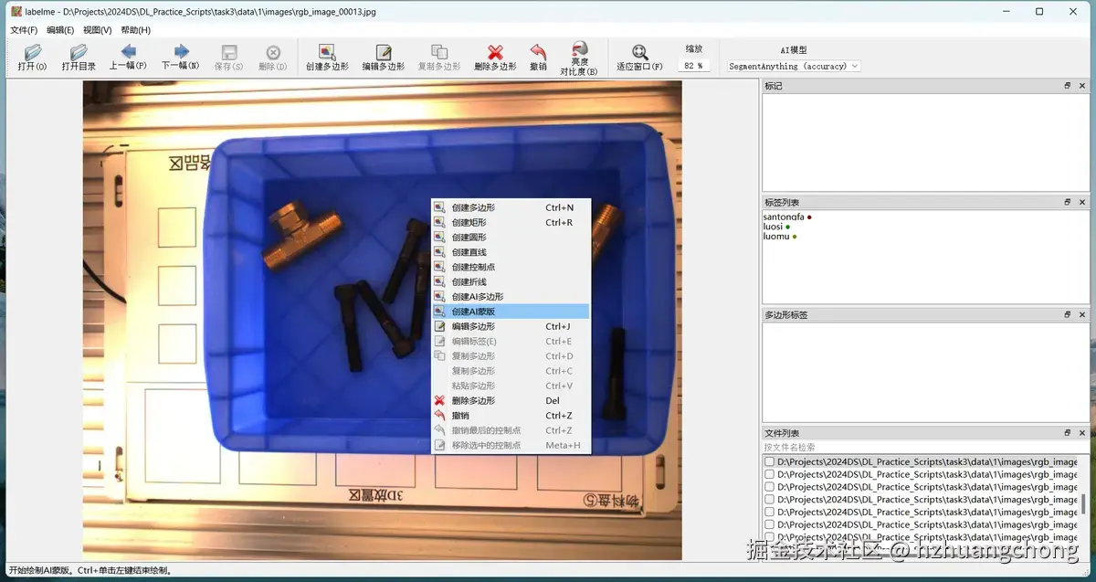The width and height of the screenshot is (1096, 582).
Task: Float the 标签列表 panel with undock icon
Action: [x=1068, y=202]
